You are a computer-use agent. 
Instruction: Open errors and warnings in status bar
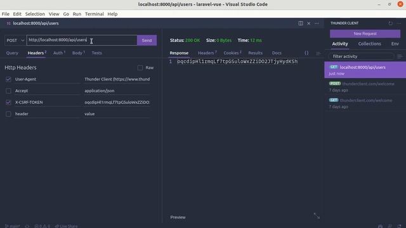pyautogui.click(x=43, y=226)
